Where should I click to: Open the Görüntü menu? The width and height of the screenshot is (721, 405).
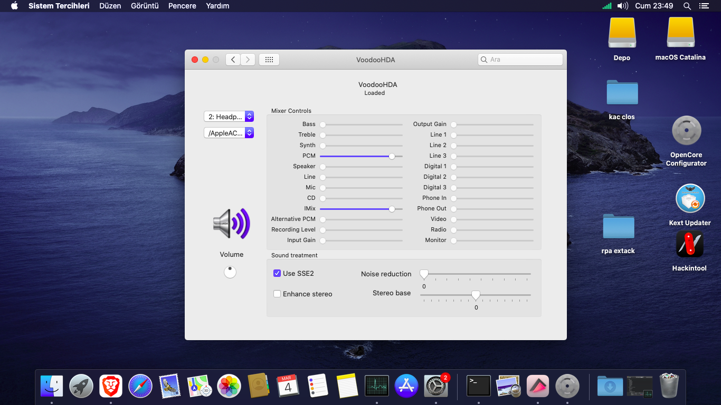point(145,6)
